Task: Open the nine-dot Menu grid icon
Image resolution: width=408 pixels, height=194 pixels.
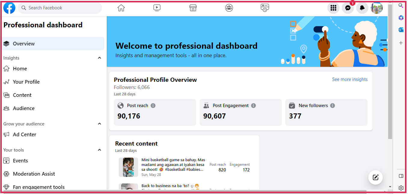Action: pyautogui.click(x=333, y=8)
